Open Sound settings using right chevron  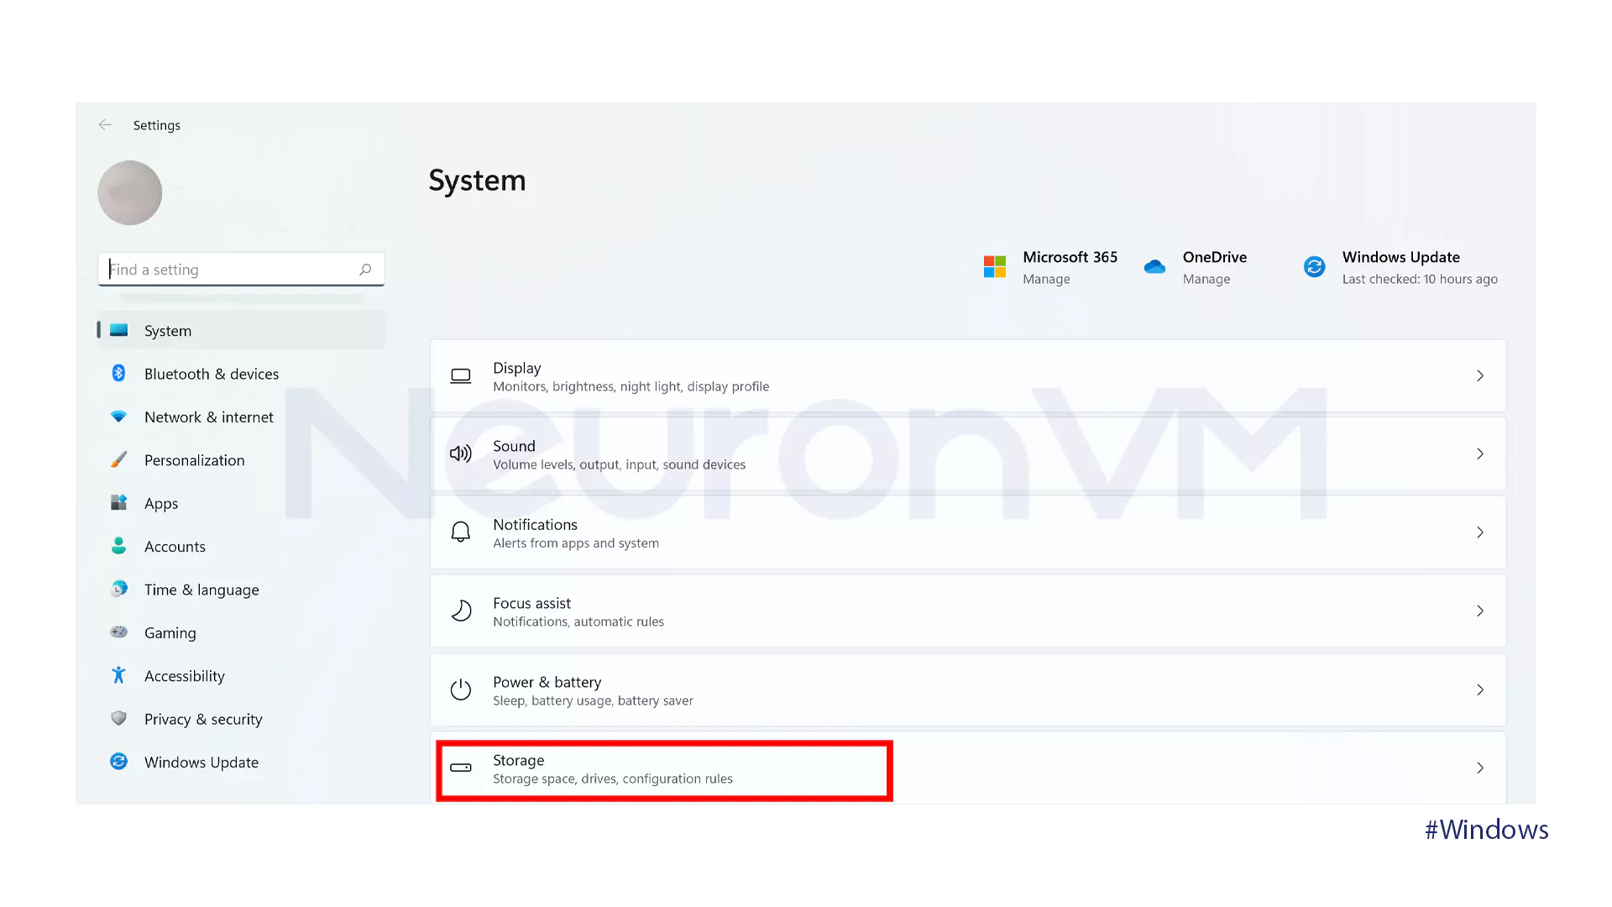1479,453
